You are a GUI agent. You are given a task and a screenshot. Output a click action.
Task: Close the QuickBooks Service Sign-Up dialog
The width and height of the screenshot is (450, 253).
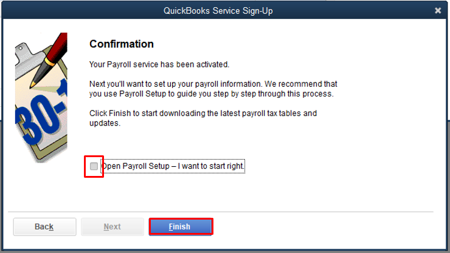click(438, 10)
